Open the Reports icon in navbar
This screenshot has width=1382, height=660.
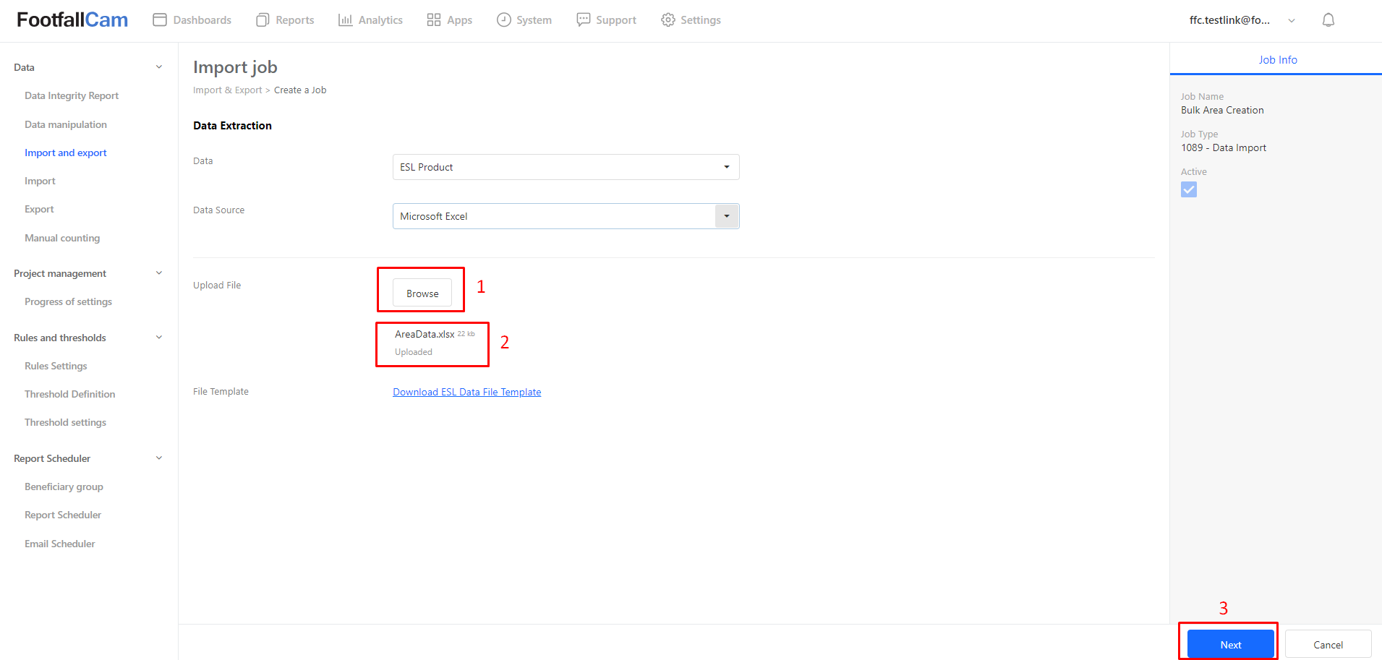click(263, 20)
